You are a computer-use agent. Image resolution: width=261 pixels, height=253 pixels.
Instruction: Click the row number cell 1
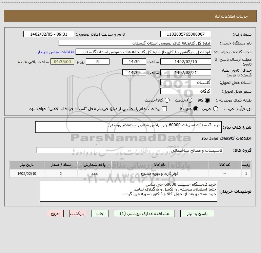(x=246, y=174)
